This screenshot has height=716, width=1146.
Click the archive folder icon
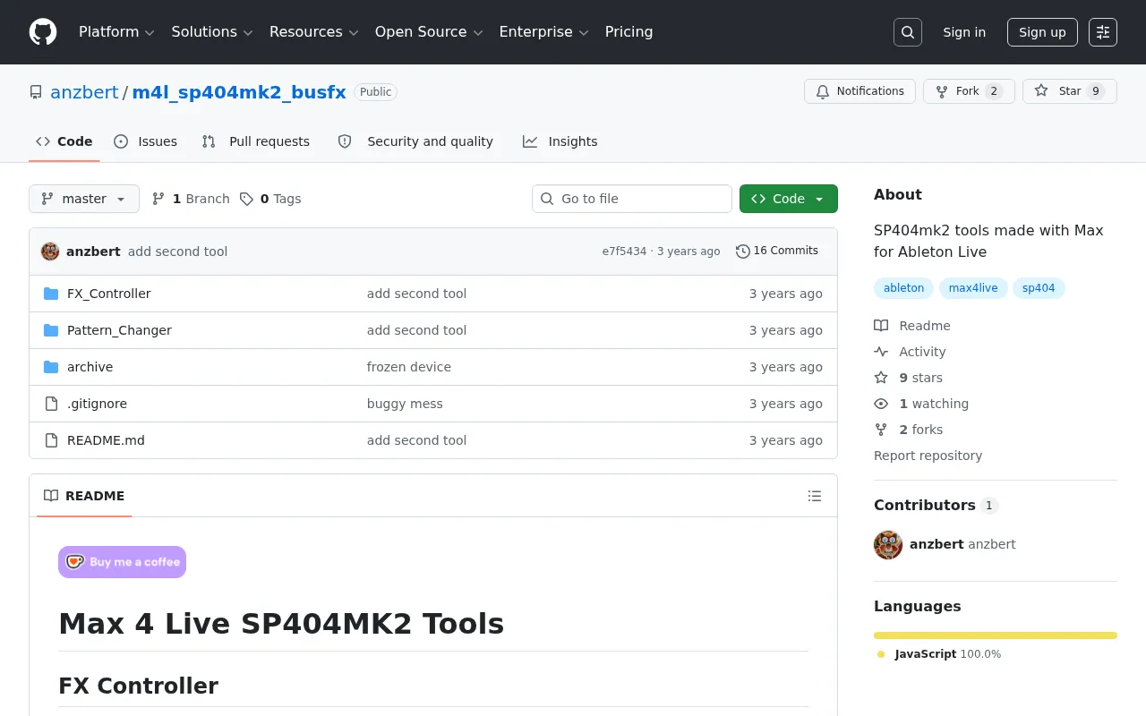(x=51, y=367)
